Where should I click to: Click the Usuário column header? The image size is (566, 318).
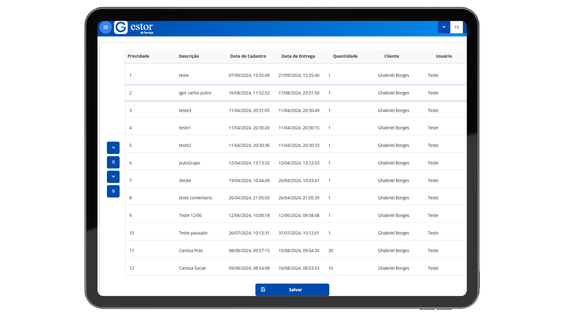444,56
